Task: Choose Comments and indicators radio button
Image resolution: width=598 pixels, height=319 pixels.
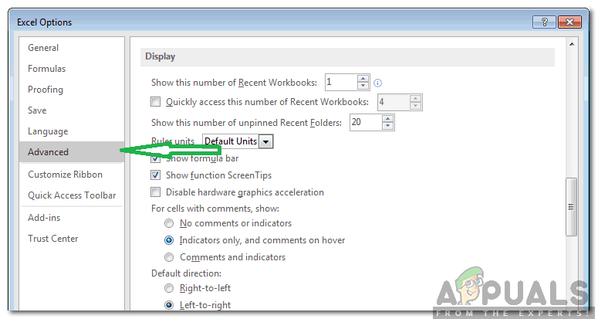Action: tap(169, 257)
